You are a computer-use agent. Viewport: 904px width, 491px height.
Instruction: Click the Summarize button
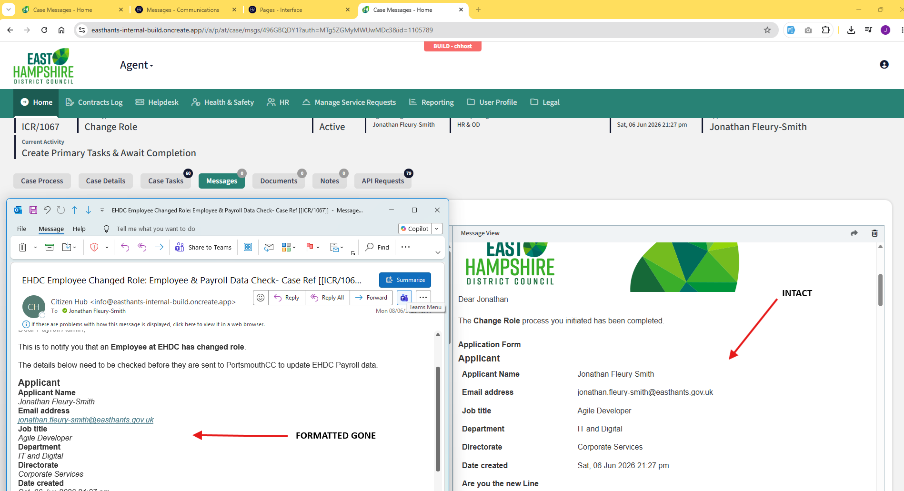[x=405, y=280]
